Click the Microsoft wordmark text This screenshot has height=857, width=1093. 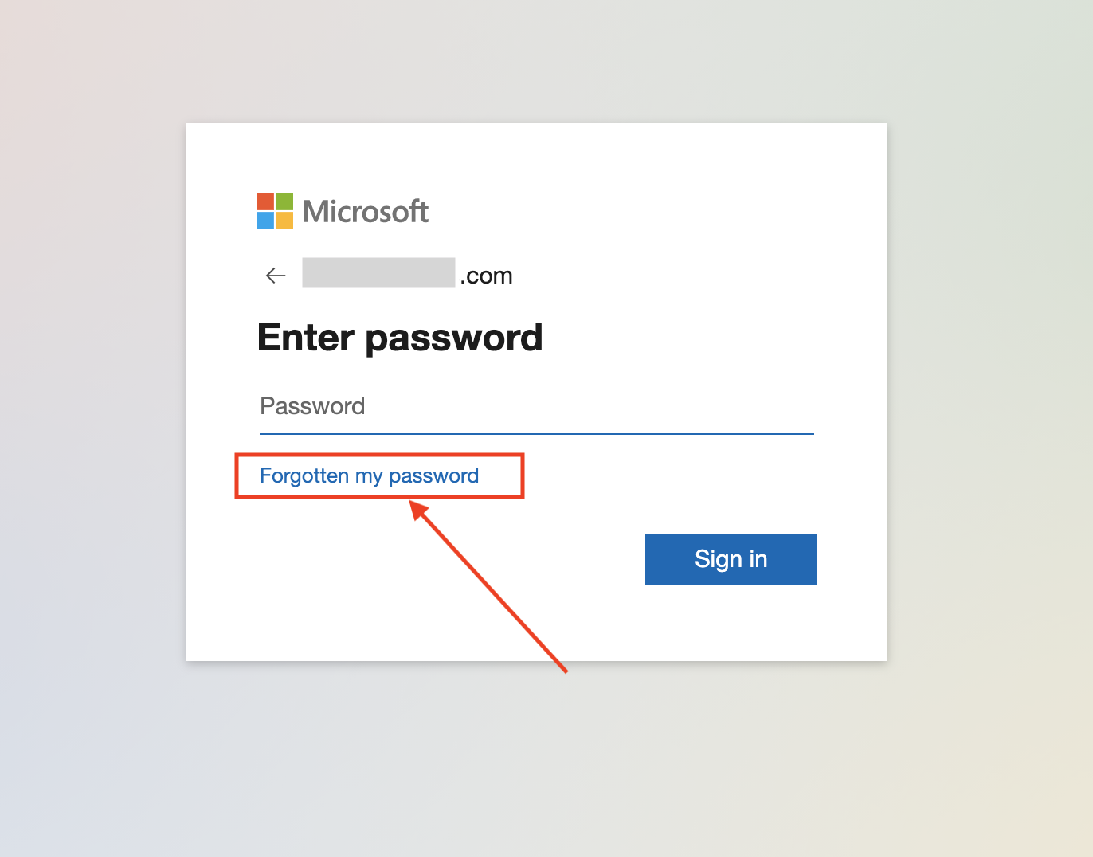click(366, 212)
